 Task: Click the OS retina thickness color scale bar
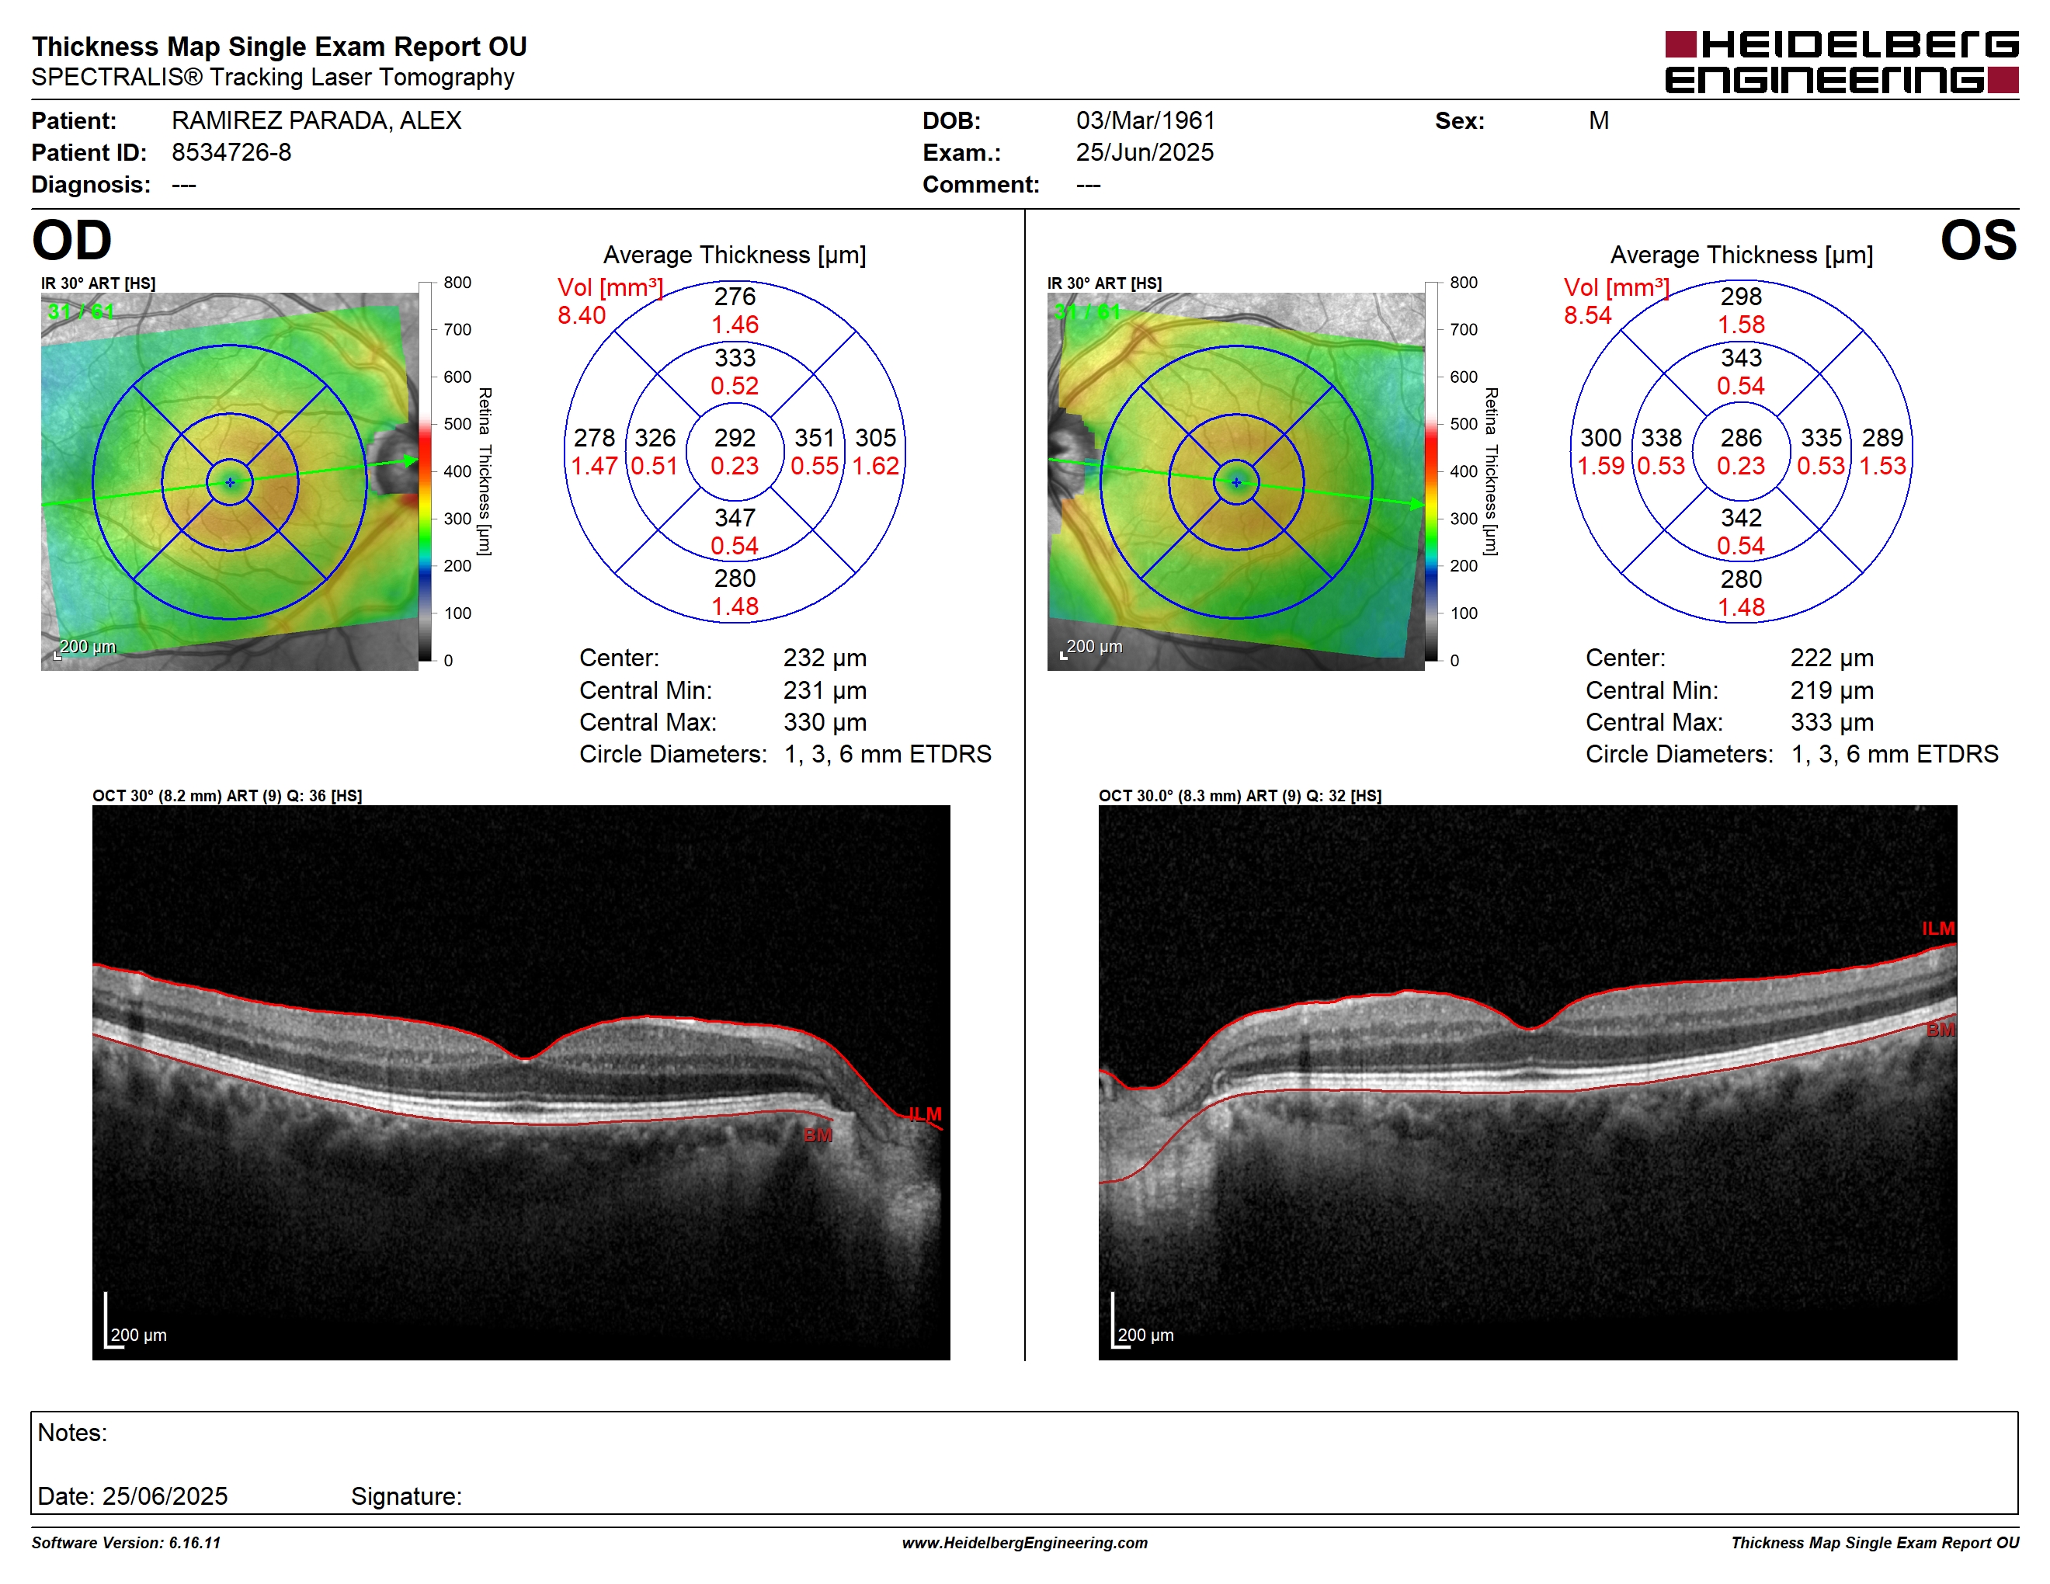point(1431,471)
